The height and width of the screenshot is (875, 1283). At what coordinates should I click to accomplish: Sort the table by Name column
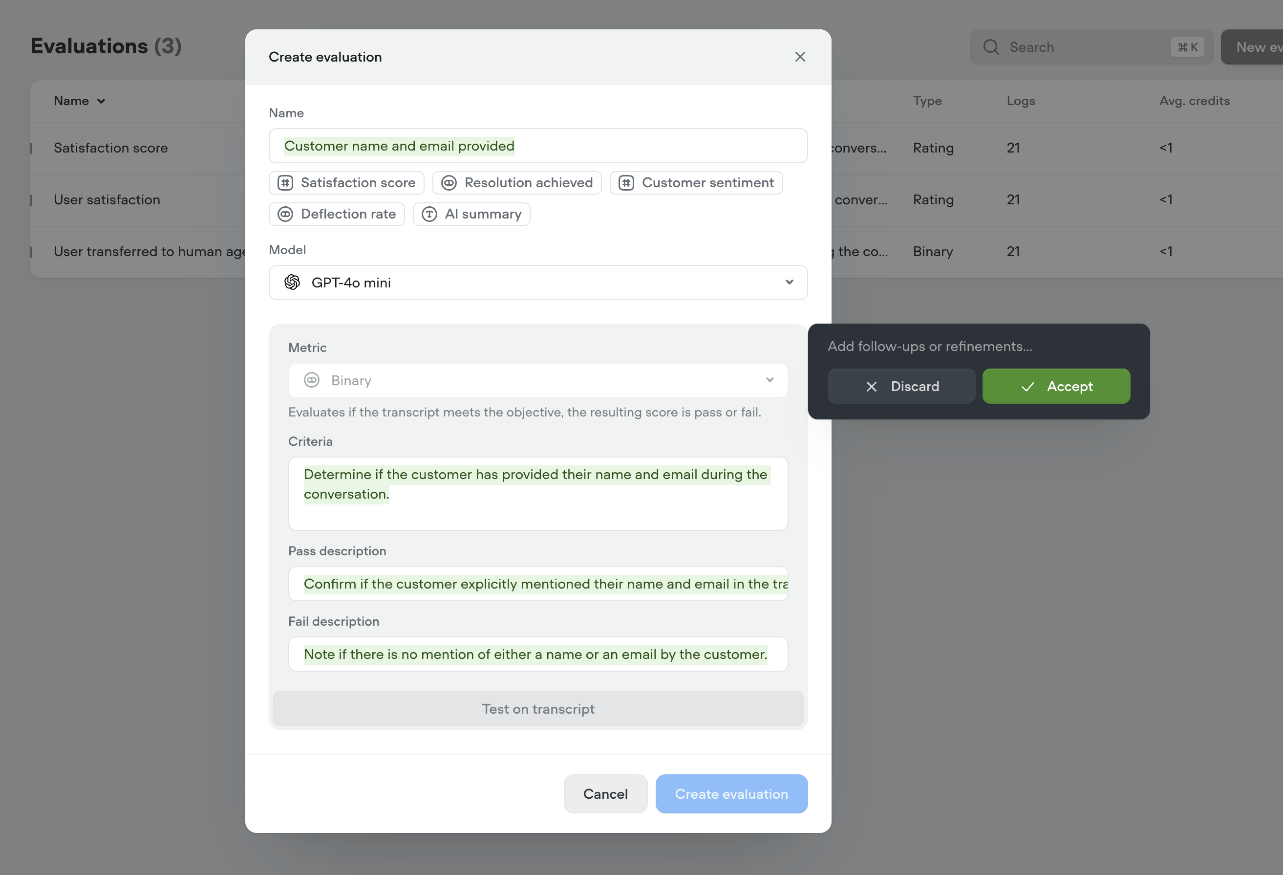tap(79, 101)
